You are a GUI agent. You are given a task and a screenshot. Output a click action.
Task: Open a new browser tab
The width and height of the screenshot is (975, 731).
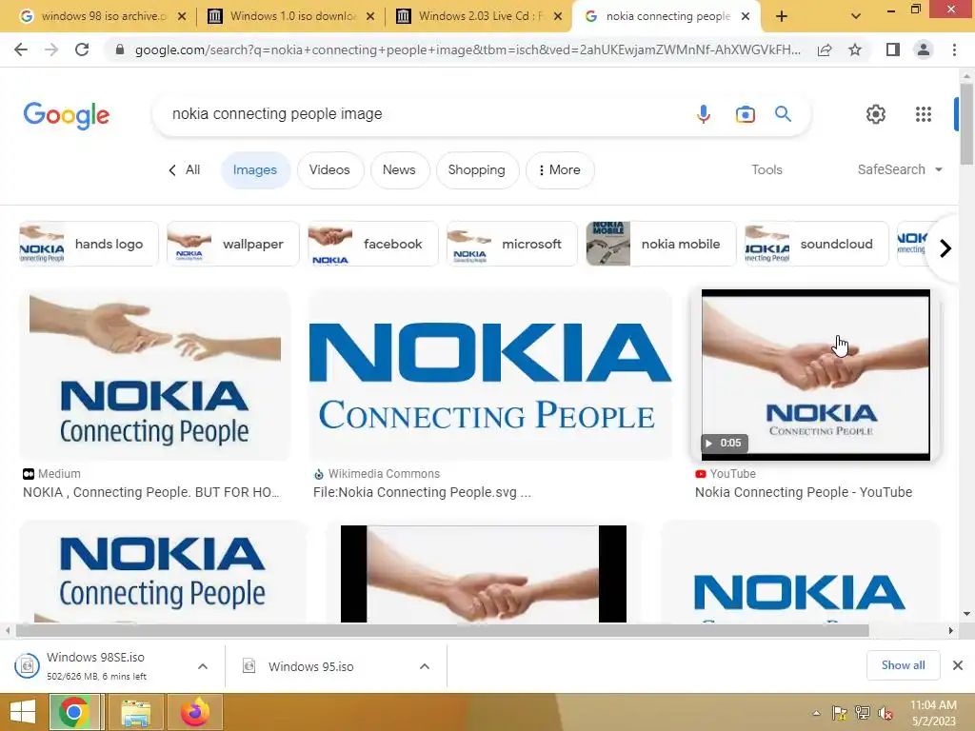point(782,16)
